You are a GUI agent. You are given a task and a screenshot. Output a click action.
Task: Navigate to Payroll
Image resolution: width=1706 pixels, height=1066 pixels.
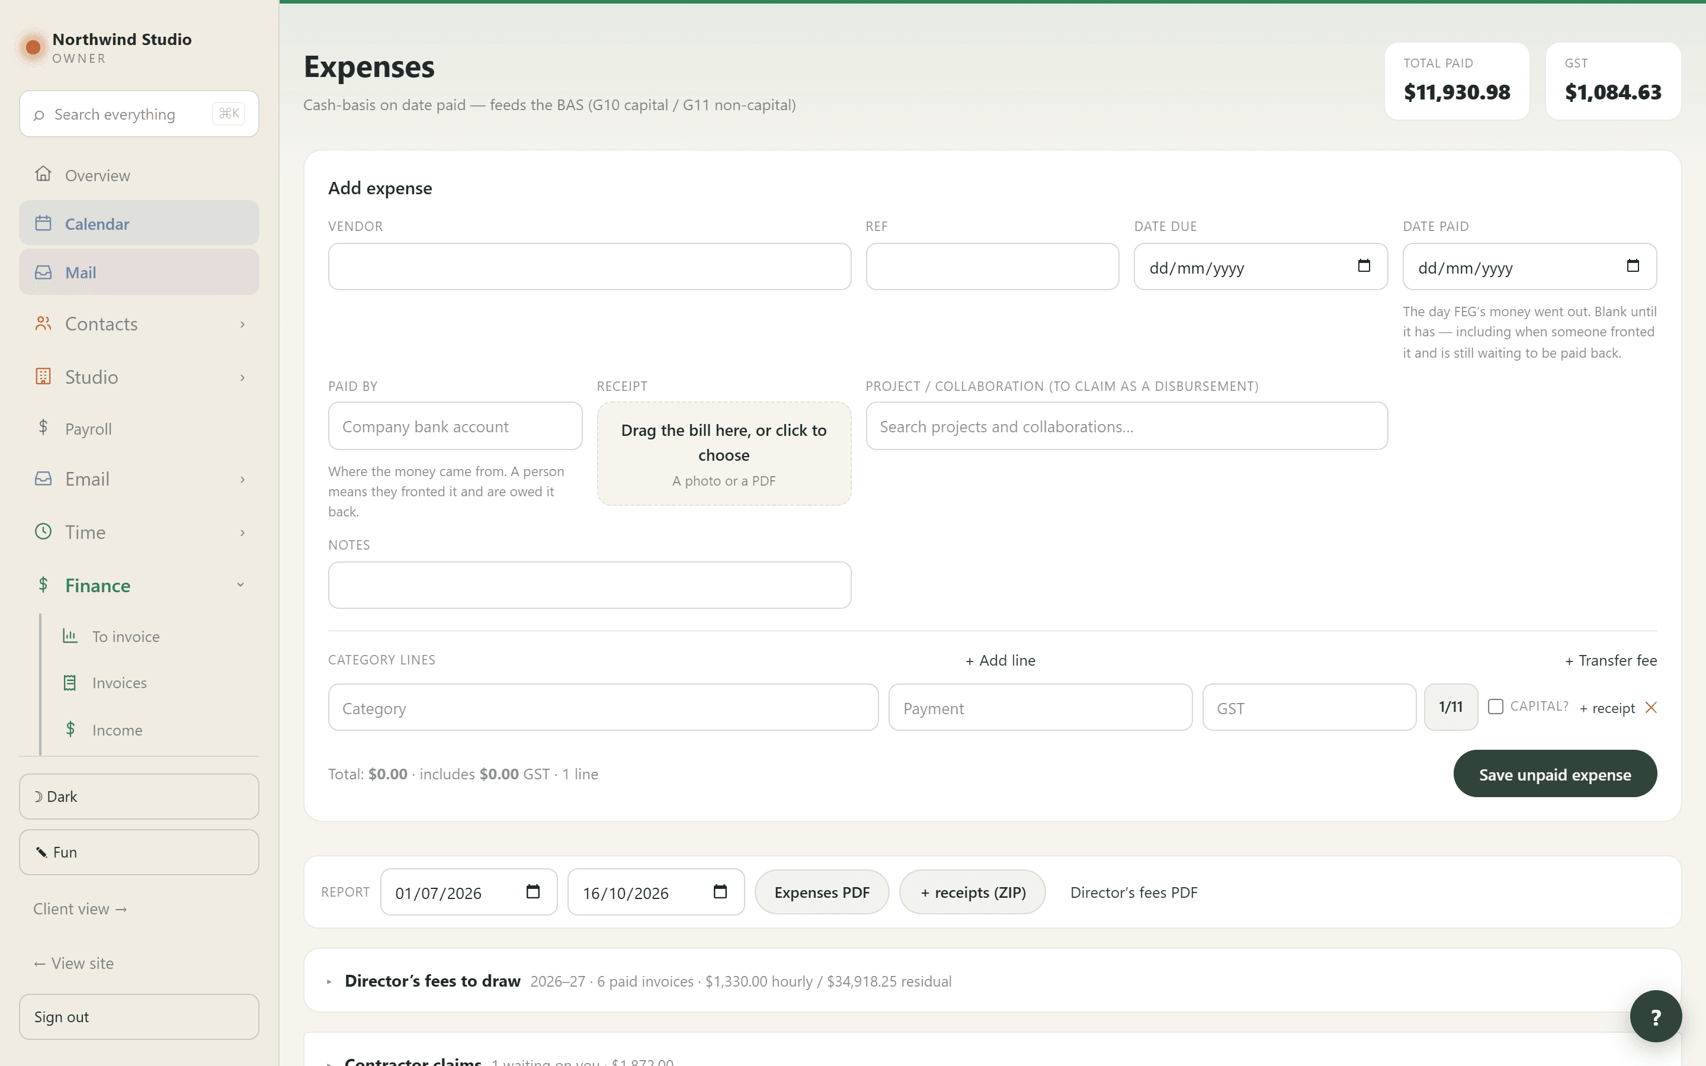139,428
